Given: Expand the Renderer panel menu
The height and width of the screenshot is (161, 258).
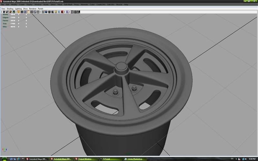Looking at the screenshot, I should point(33,9).
